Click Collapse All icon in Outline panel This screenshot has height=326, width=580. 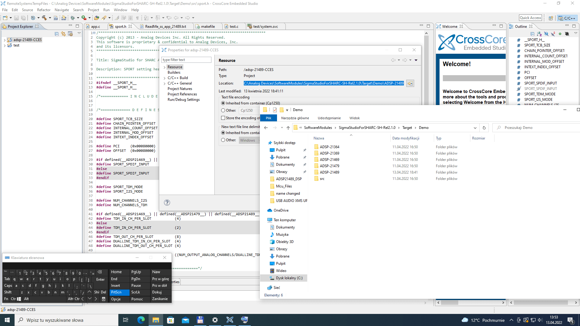[x=533, y=34]
